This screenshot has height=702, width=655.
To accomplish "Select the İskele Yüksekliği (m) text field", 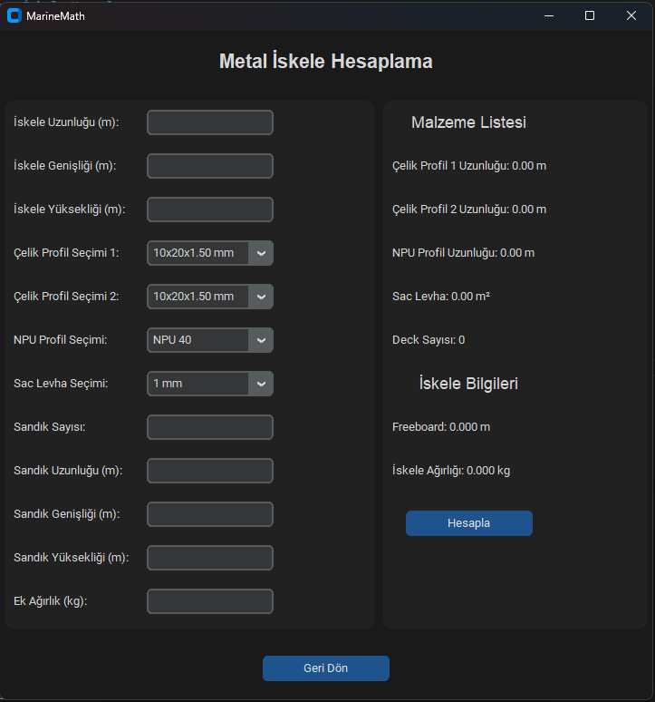I will (x=209, y=210).
